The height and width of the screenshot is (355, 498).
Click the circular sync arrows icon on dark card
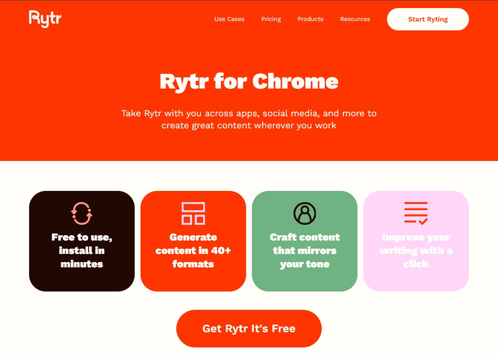(x=81, y=213)
